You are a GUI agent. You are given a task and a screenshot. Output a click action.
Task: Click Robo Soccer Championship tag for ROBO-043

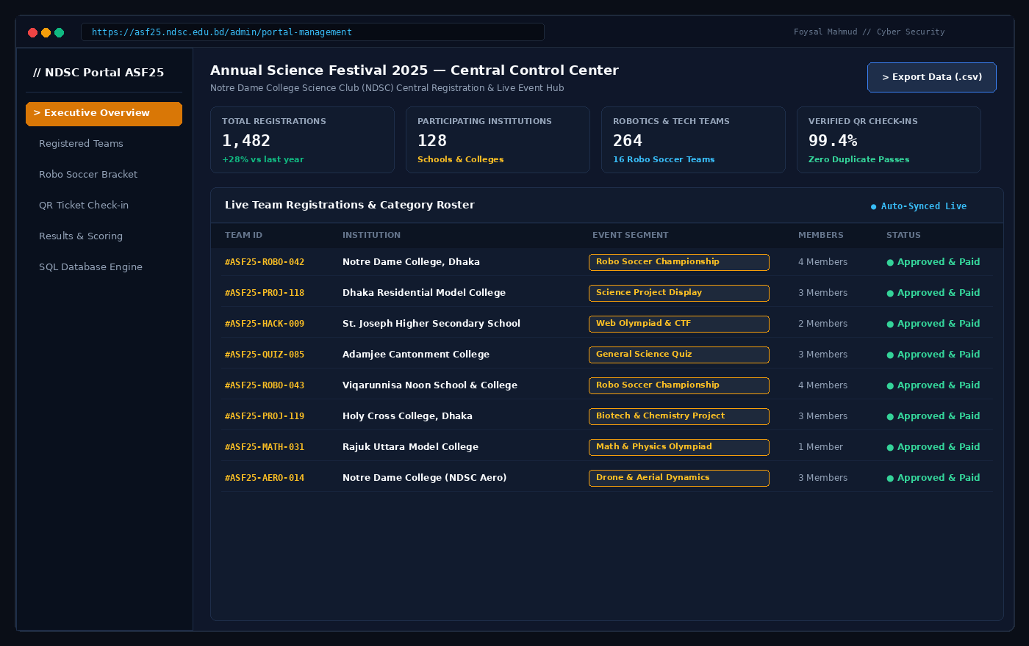tap(679, 385)
